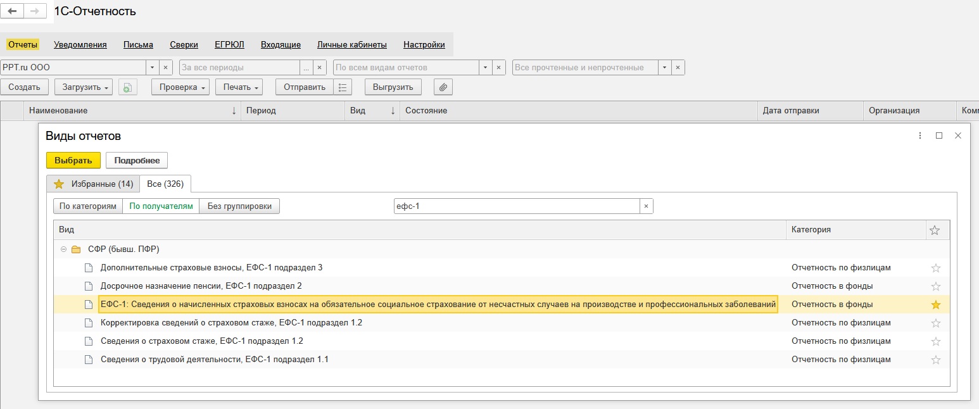Image resolution: width=979 pixels, height=409 pixels.
Task: Open the По всем видам отчетов dropdown
Action: tap(485, 68)
